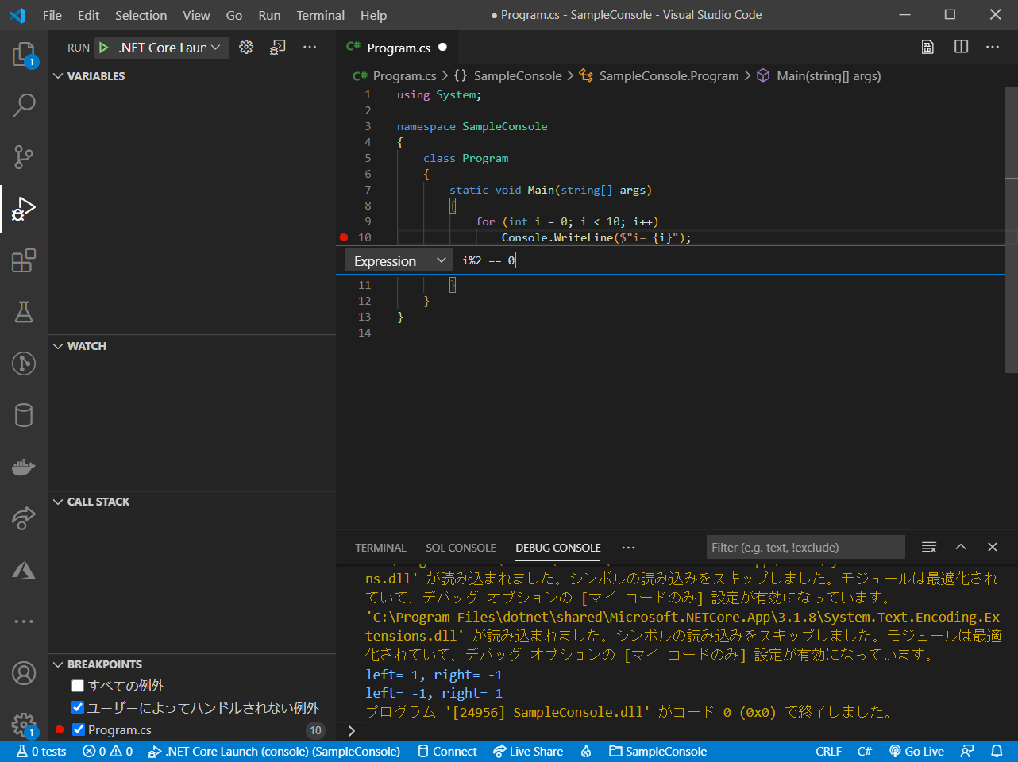This screenshot has width=1018, height=762.
Task: Close the bottom panel
Action: [x=993, y=547]
